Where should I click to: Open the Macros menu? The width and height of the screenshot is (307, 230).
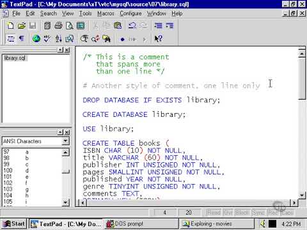click(x=106, y=13)
